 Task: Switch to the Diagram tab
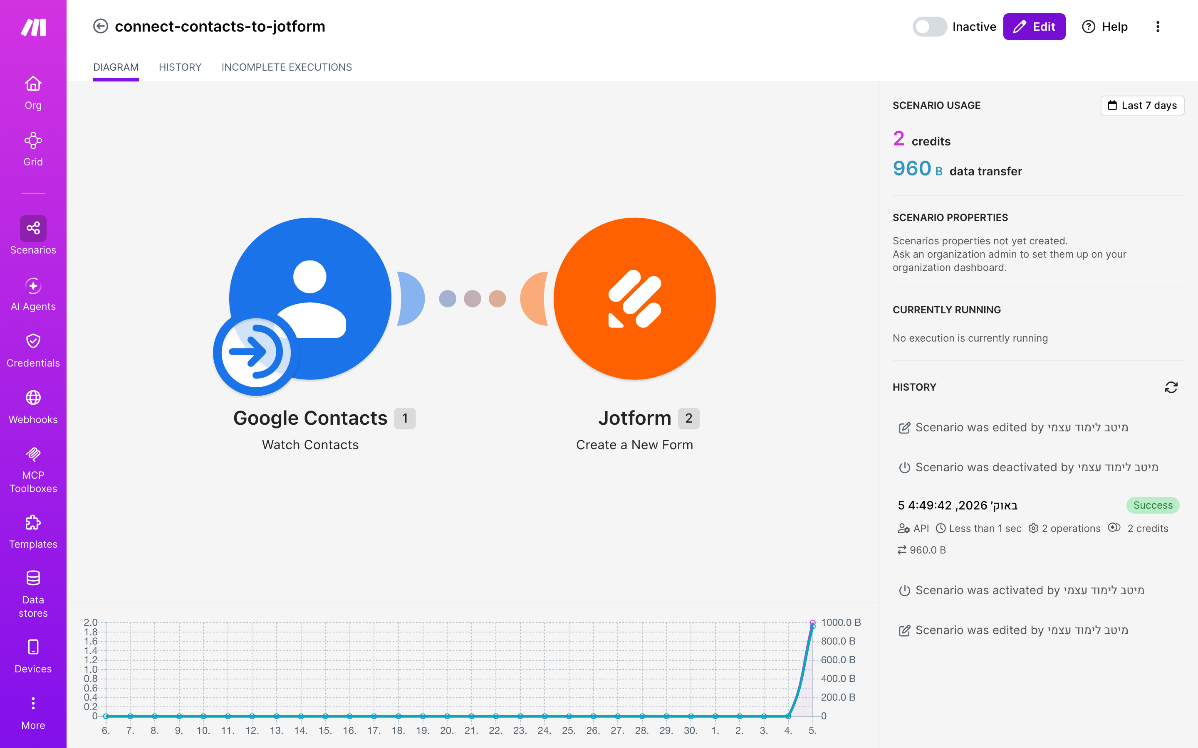pyautogui.click(x=116, y=67)
